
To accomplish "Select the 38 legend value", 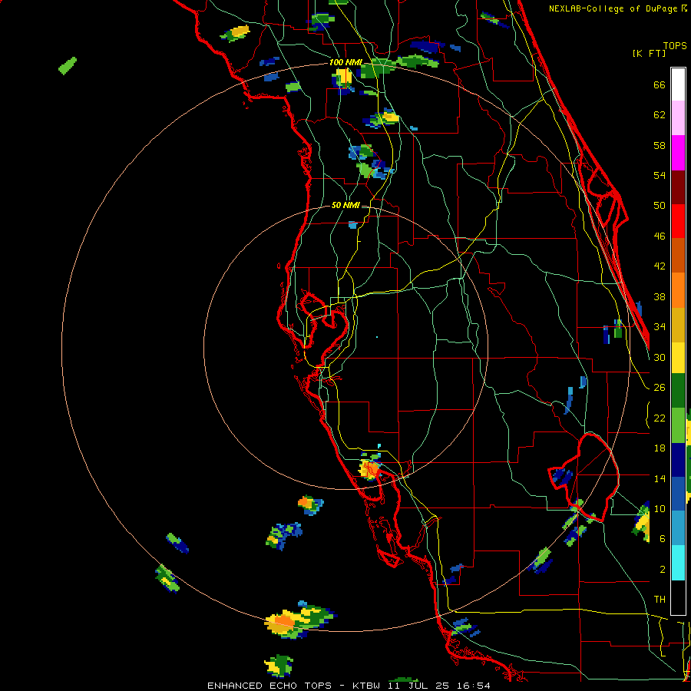I will click(660, 297).
